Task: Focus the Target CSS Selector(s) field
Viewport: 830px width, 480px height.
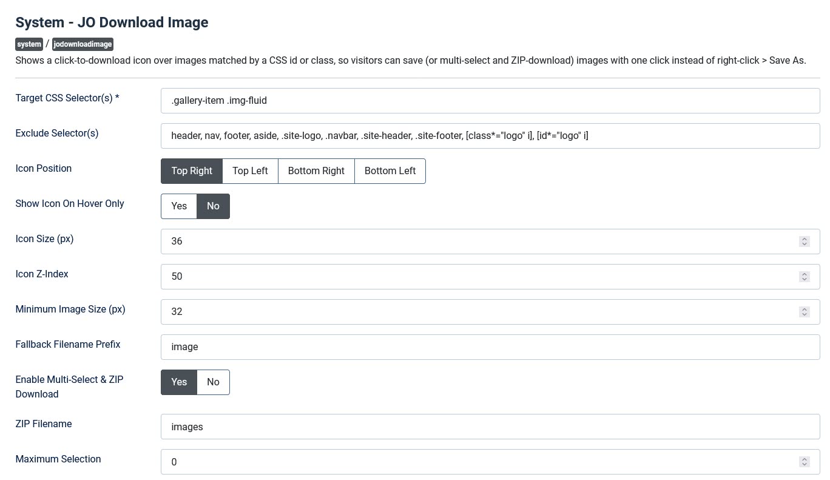Action: 490,101
